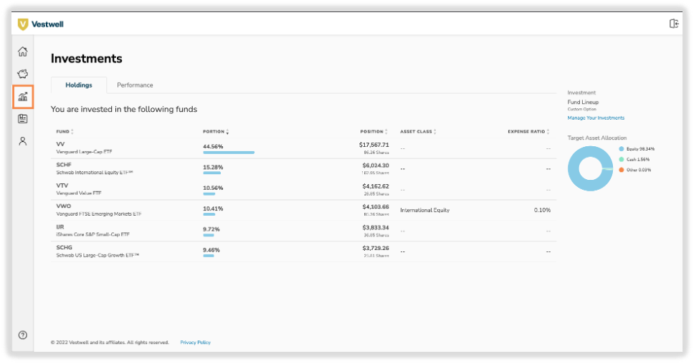Click the Equity 98.34% legend swatch
This screenshot has height=364, width=694.
621,149
